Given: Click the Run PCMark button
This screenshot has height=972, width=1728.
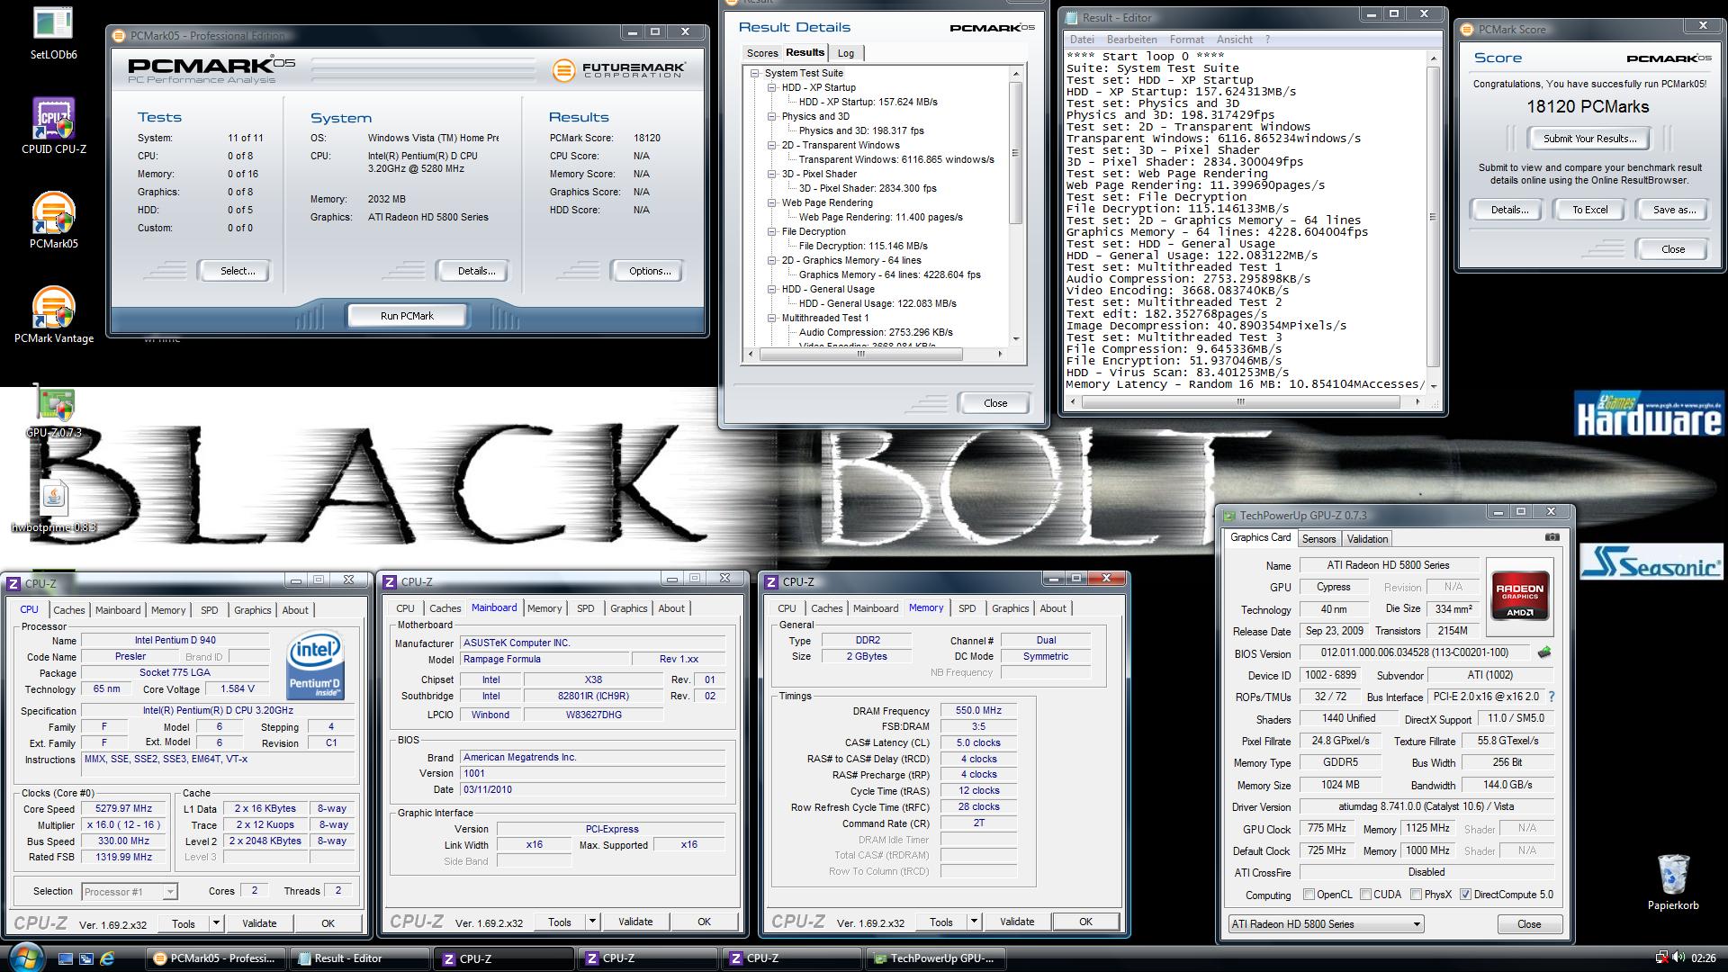Looking at the screenshot, I should [407, 316].
